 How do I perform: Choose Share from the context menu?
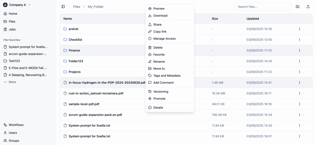(170, 25)
